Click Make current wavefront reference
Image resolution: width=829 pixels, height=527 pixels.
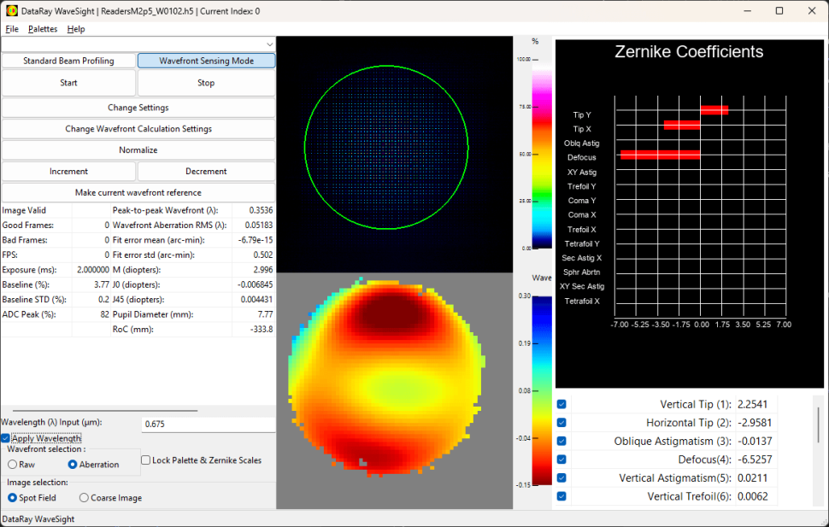(138, 192)
